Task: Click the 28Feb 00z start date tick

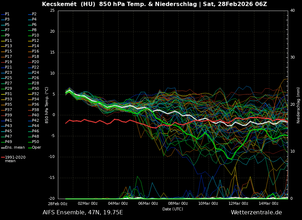Action: click(x=58, y=203)
